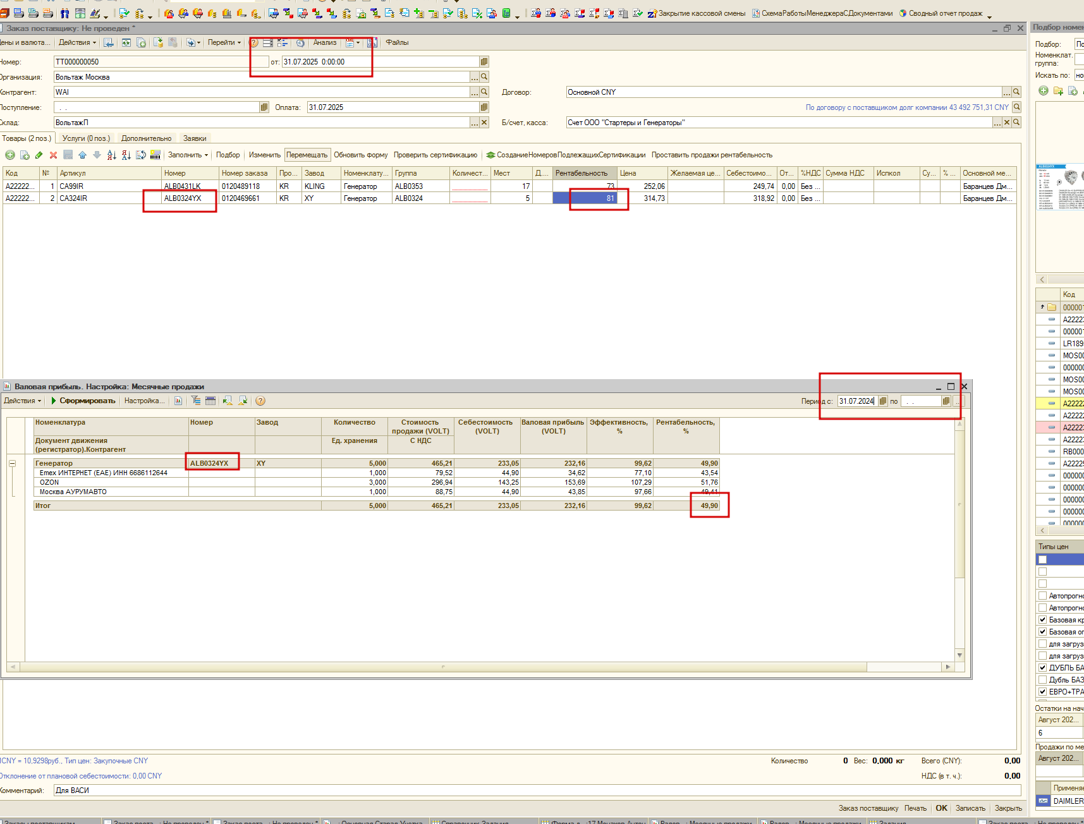Click the Сформировать button

[83, 401]
